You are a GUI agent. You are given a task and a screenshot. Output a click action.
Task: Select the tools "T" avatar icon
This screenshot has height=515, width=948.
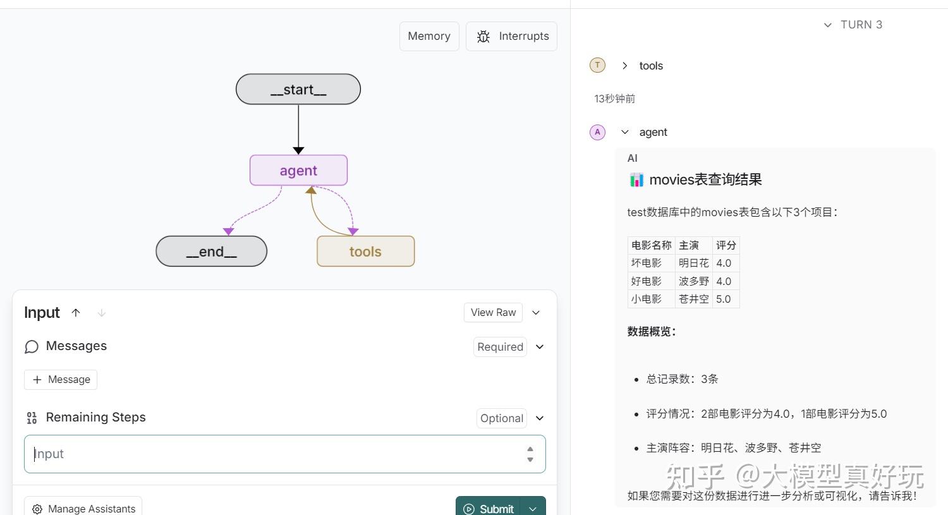tap(597, 65)
